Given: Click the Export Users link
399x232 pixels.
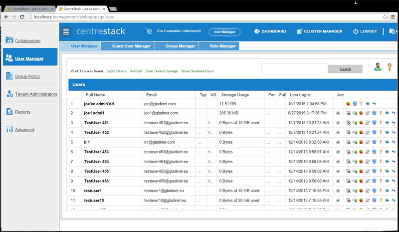Looking at the screenshot, I should (116, 71).
